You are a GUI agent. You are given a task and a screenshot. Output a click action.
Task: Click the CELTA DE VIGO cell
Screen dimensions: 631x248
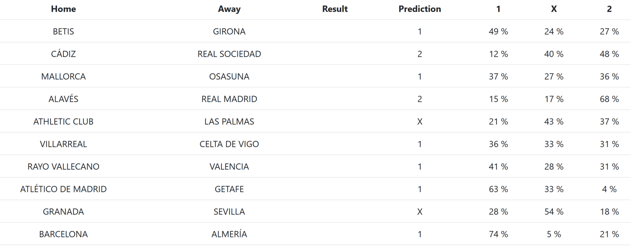point(229,144)
